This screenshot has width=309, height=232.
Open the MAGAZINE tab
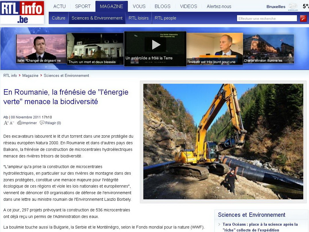pos(111,6)
